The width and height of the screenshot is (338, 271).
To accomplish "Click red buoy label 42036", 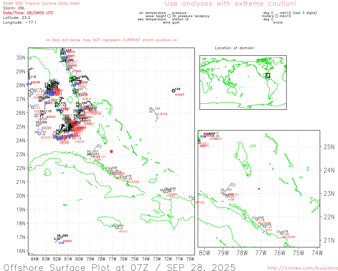I will pos(35,82).
